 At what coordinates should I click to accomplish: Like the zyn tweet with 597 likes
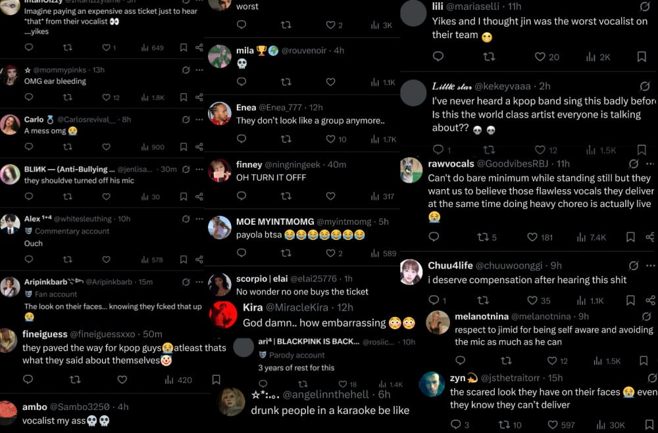tap(553, 425)
